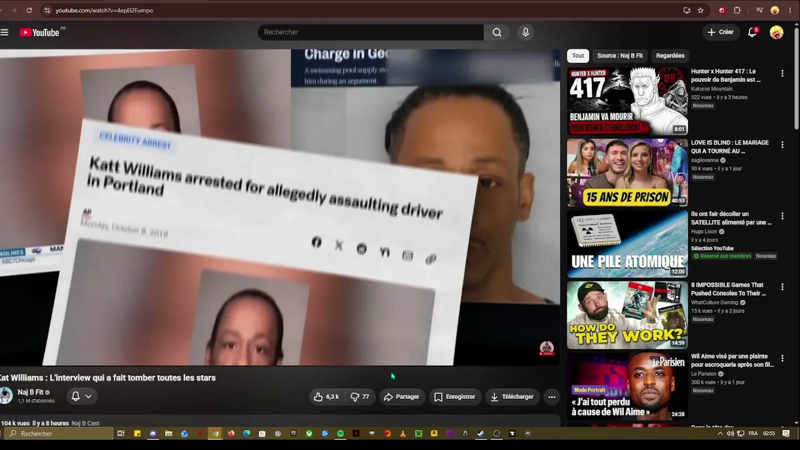
Task: Like the video with 6,3 k likes
Action: click(326, 397)
